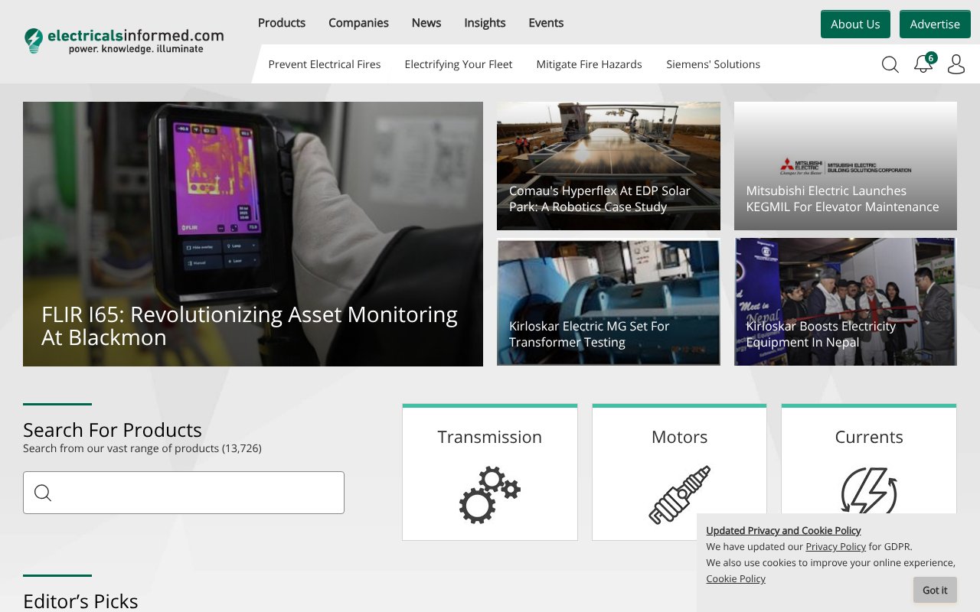This screenshot has height=612, width=980.
Task: Click the magnifier icon in product search box
Action: [43, 493]
